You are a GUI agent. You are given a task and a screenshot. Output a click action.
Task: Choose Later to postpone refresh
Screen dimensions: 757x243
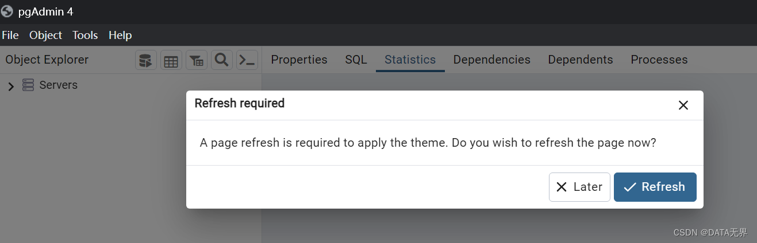coord(579,187)
